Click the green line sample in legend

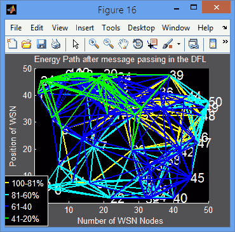[x=8, y=217]
